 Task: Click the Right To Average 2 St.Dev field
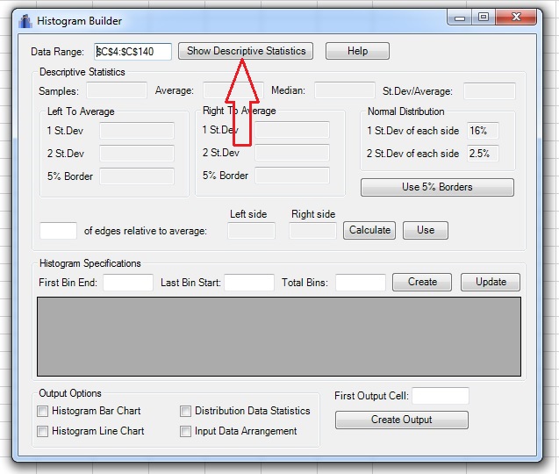coord(292,153)
